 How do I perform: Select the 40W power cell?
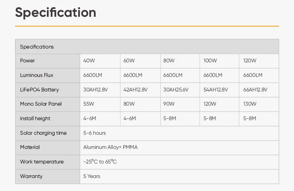(89, 60)
